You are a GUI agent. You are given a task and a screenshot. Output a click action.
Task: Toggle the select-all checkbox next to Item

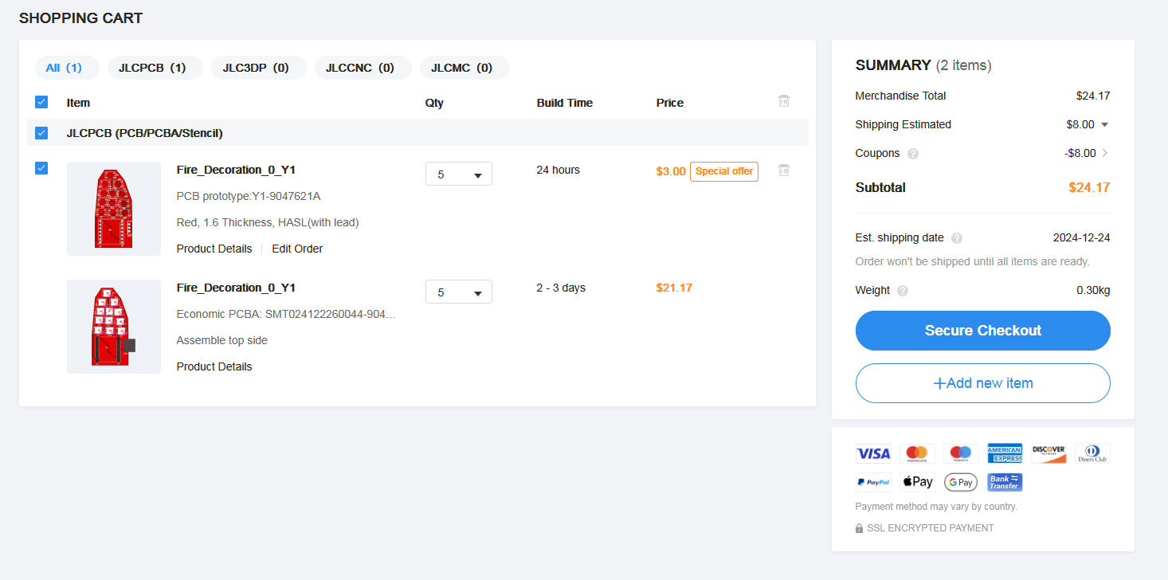(x=41, y=102)
